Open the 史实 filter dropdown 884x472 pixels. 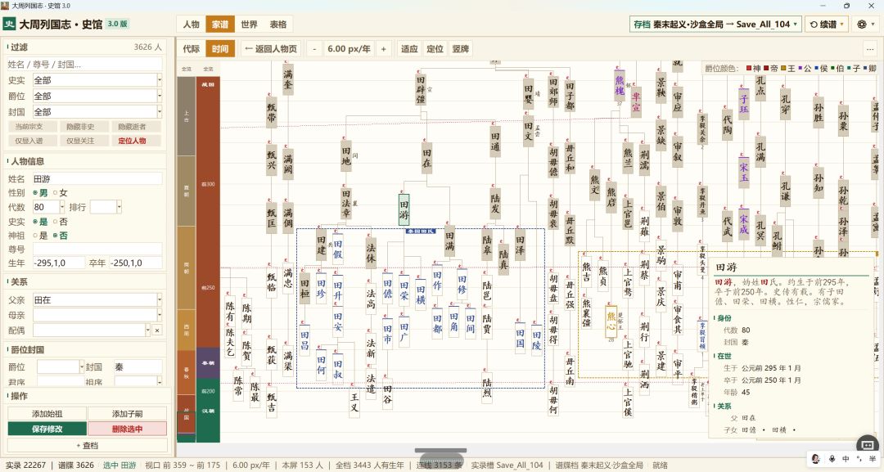tap(97, 80)
